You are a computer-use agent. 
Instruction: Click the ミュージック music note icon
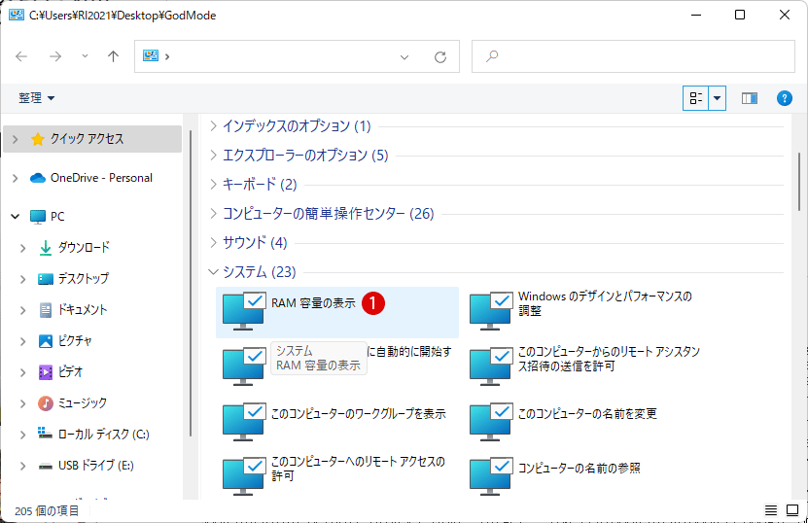(46, 402)
